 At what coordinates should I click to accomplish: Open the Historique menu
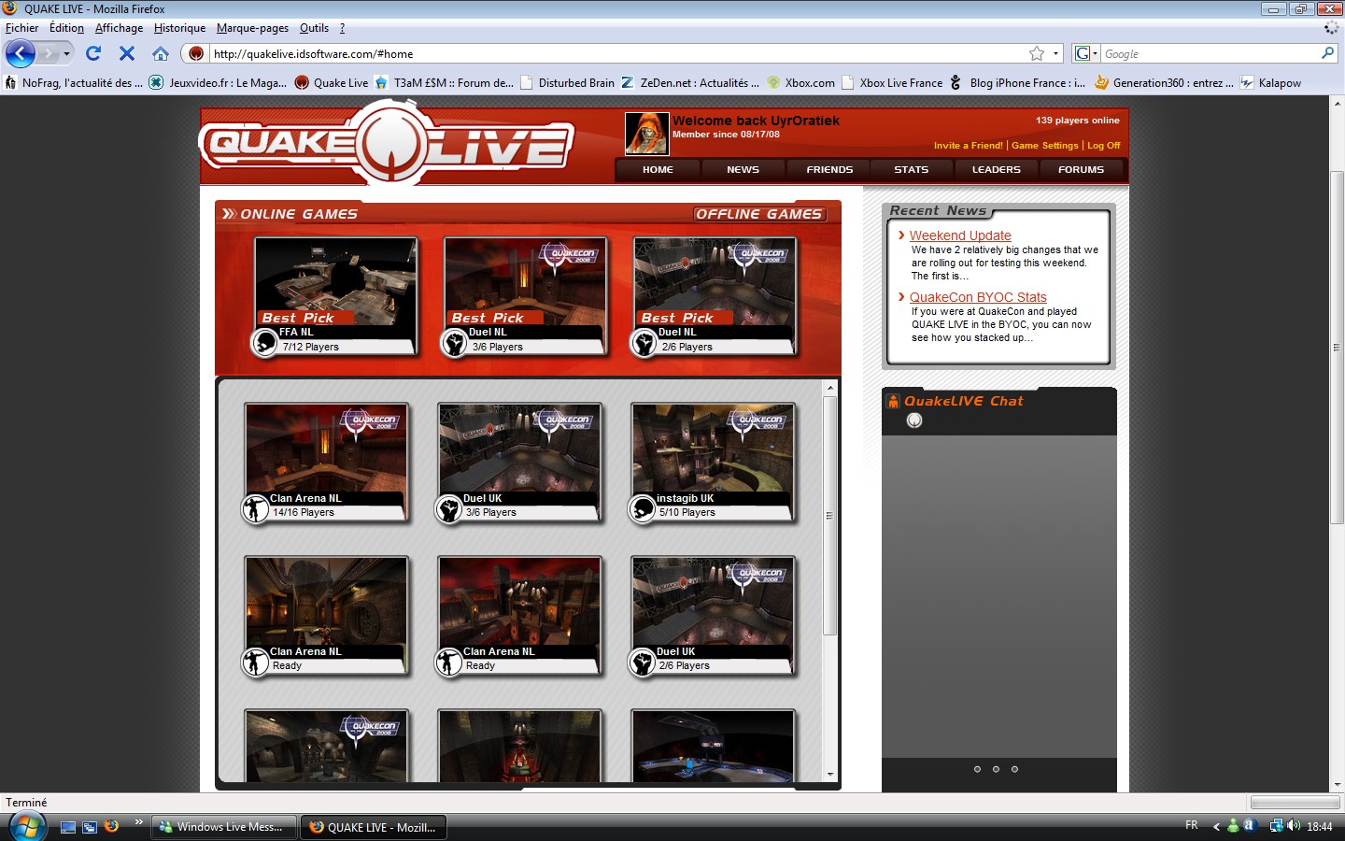pyautogui.click(x=179, y=28)
